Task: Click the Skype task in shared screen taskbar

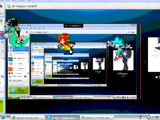Action: coord(63,97)
